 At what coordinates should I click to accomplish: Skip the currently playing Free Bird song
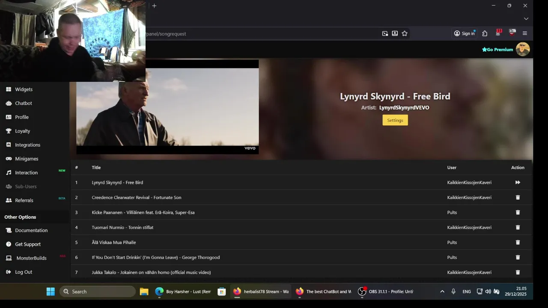pyautogui.click(x=518, y=182)
